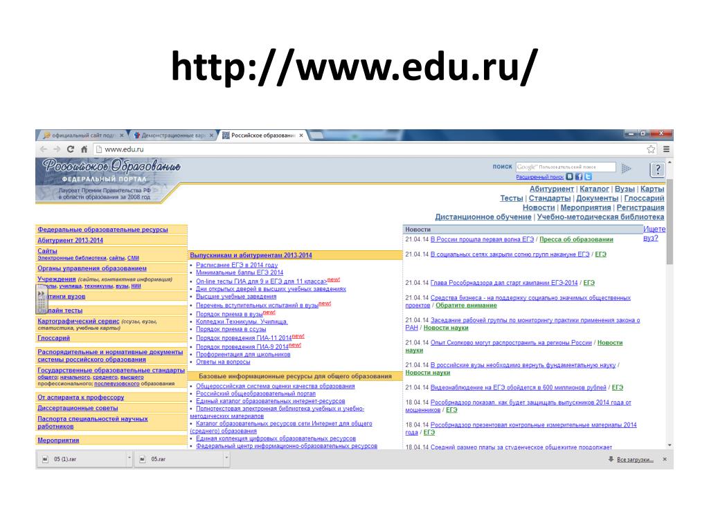The width and height of the screenshot is (709, 531).
Task: Open news В России прошла первая волна ЕГЭ
Action: (482, 239)
